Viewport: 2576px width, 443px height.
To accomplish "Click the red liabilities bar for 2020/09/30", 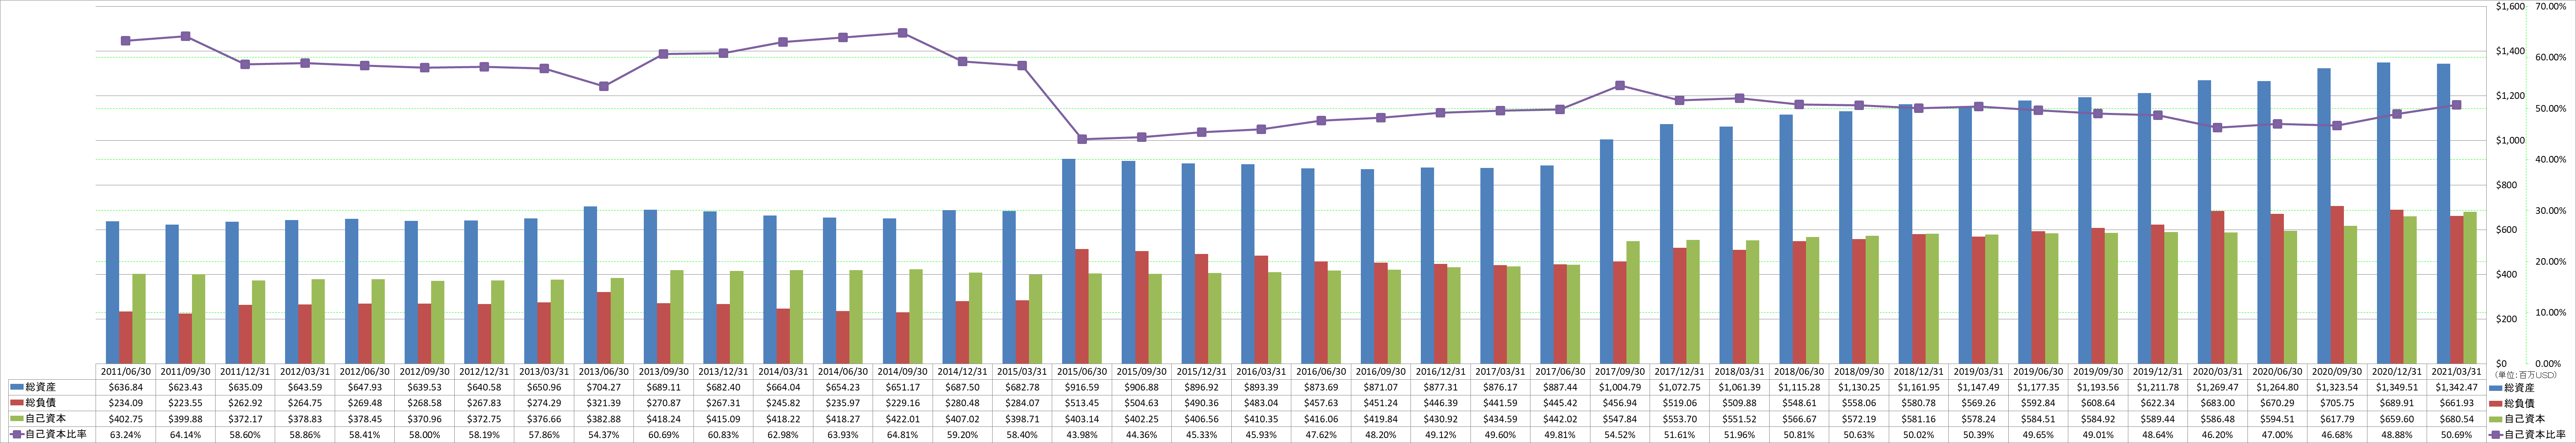I will (2337, 285).
